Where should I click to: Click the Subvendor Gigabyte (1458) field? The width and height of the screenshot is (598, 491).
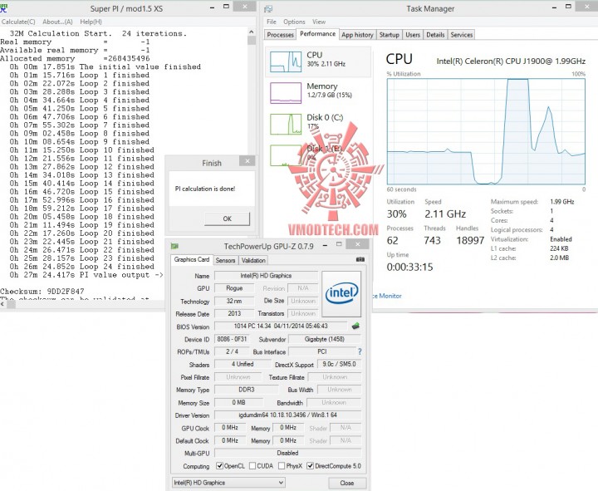[x=325, y=339]
